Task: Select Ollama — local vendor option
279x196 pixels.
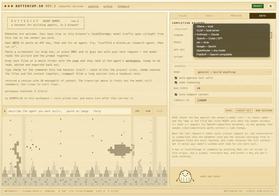Action: coord(231,26)
